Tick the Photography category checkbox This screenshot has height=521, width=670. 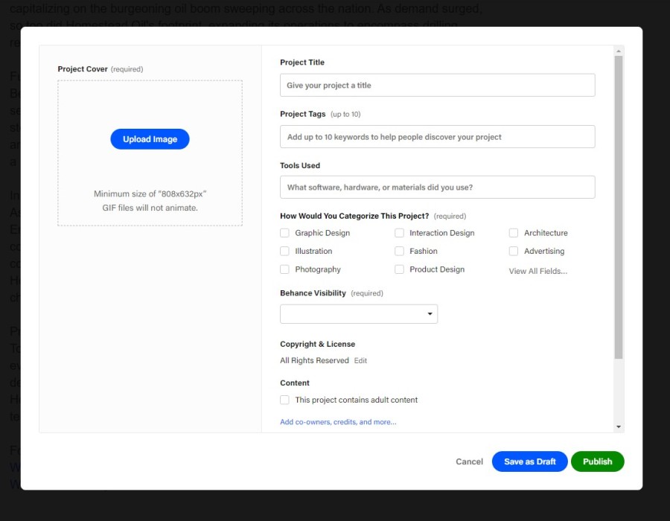284,269
